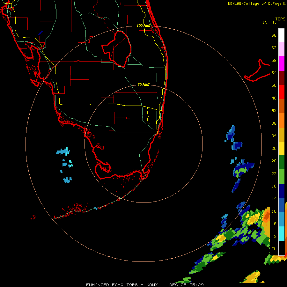This screenshot has width=287, height=287.
Task: Click the legend value '34'
Action: (x=274, y=136)
